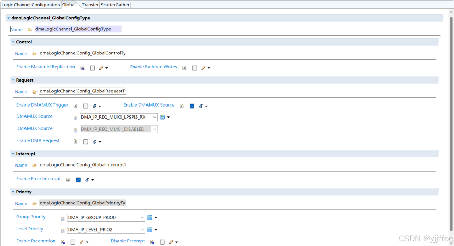Click Level Priority label
454x246 pixels.
tap(30, 229)
